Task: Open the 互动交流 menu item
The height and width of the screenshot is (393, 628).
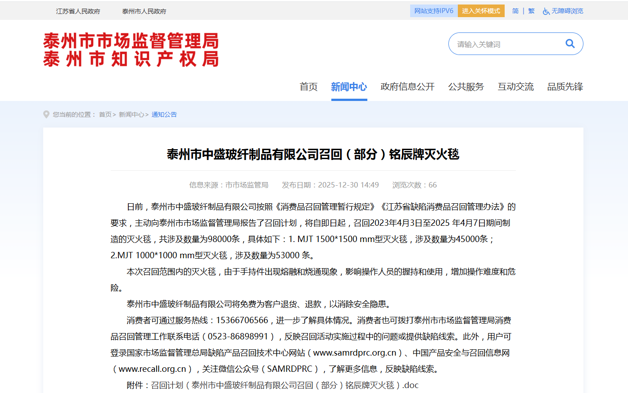Action: [x=515, y=87]
